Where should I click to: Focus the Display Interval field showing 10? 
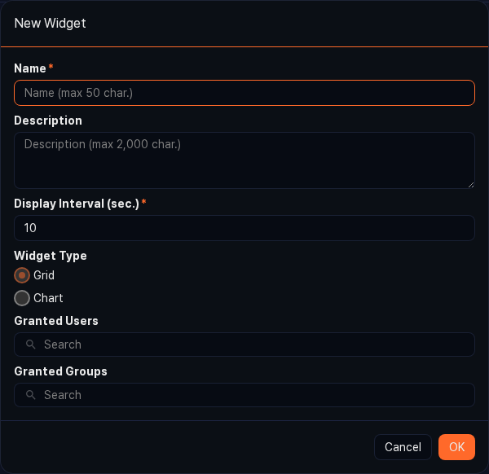pyautogui.click(x=244, y=228)
